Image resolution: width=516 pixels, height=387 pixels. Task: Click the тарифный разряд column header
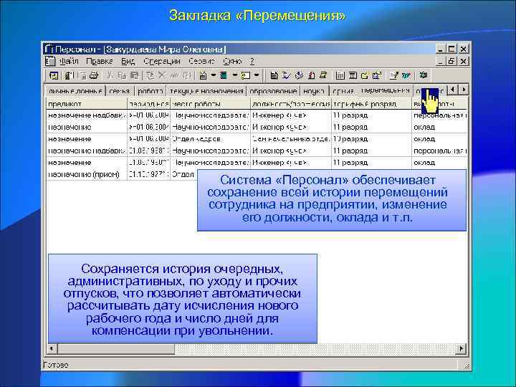click(371, 104)
